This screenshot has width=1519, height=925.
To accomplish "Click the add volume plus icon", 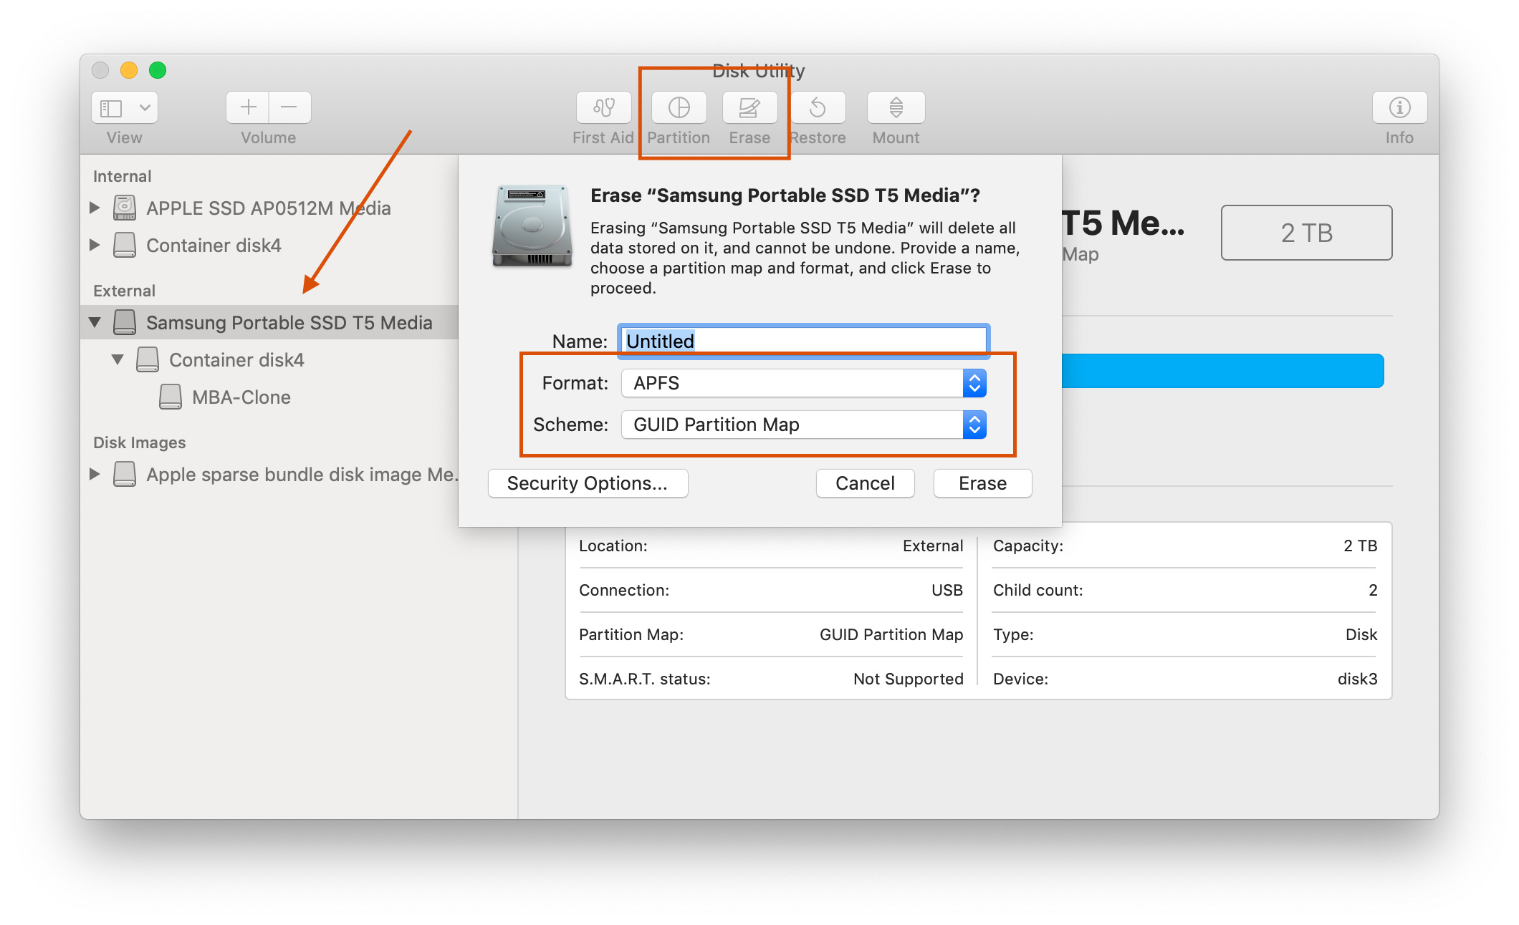I will (x=248, y=107).
